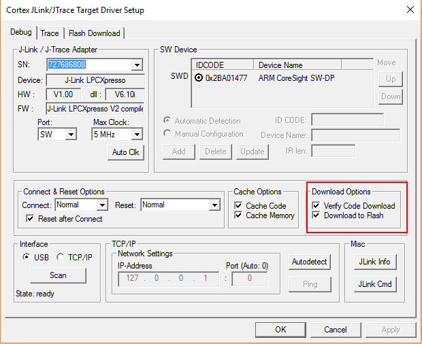The width and height of the screenshot is (422, 344).
Task: Select Manual Configuration radio button
Action: [x=167, y=133]
